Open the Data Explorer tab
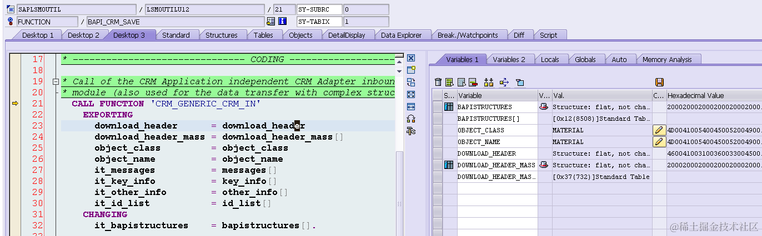This screenshot has height=236, width=762. [x=401, y=35]
